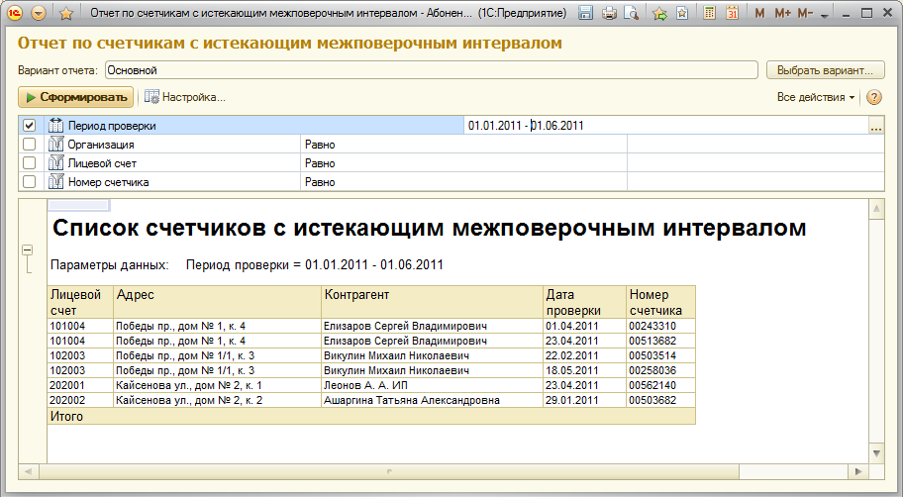Click the M+ memory add button

(x=782, y=14)
